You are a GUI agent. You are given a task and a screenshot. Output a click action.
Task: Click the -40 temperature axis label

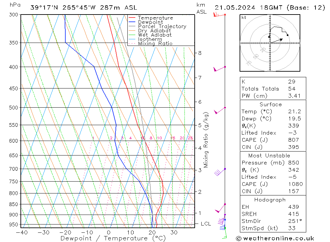point(22,232)
